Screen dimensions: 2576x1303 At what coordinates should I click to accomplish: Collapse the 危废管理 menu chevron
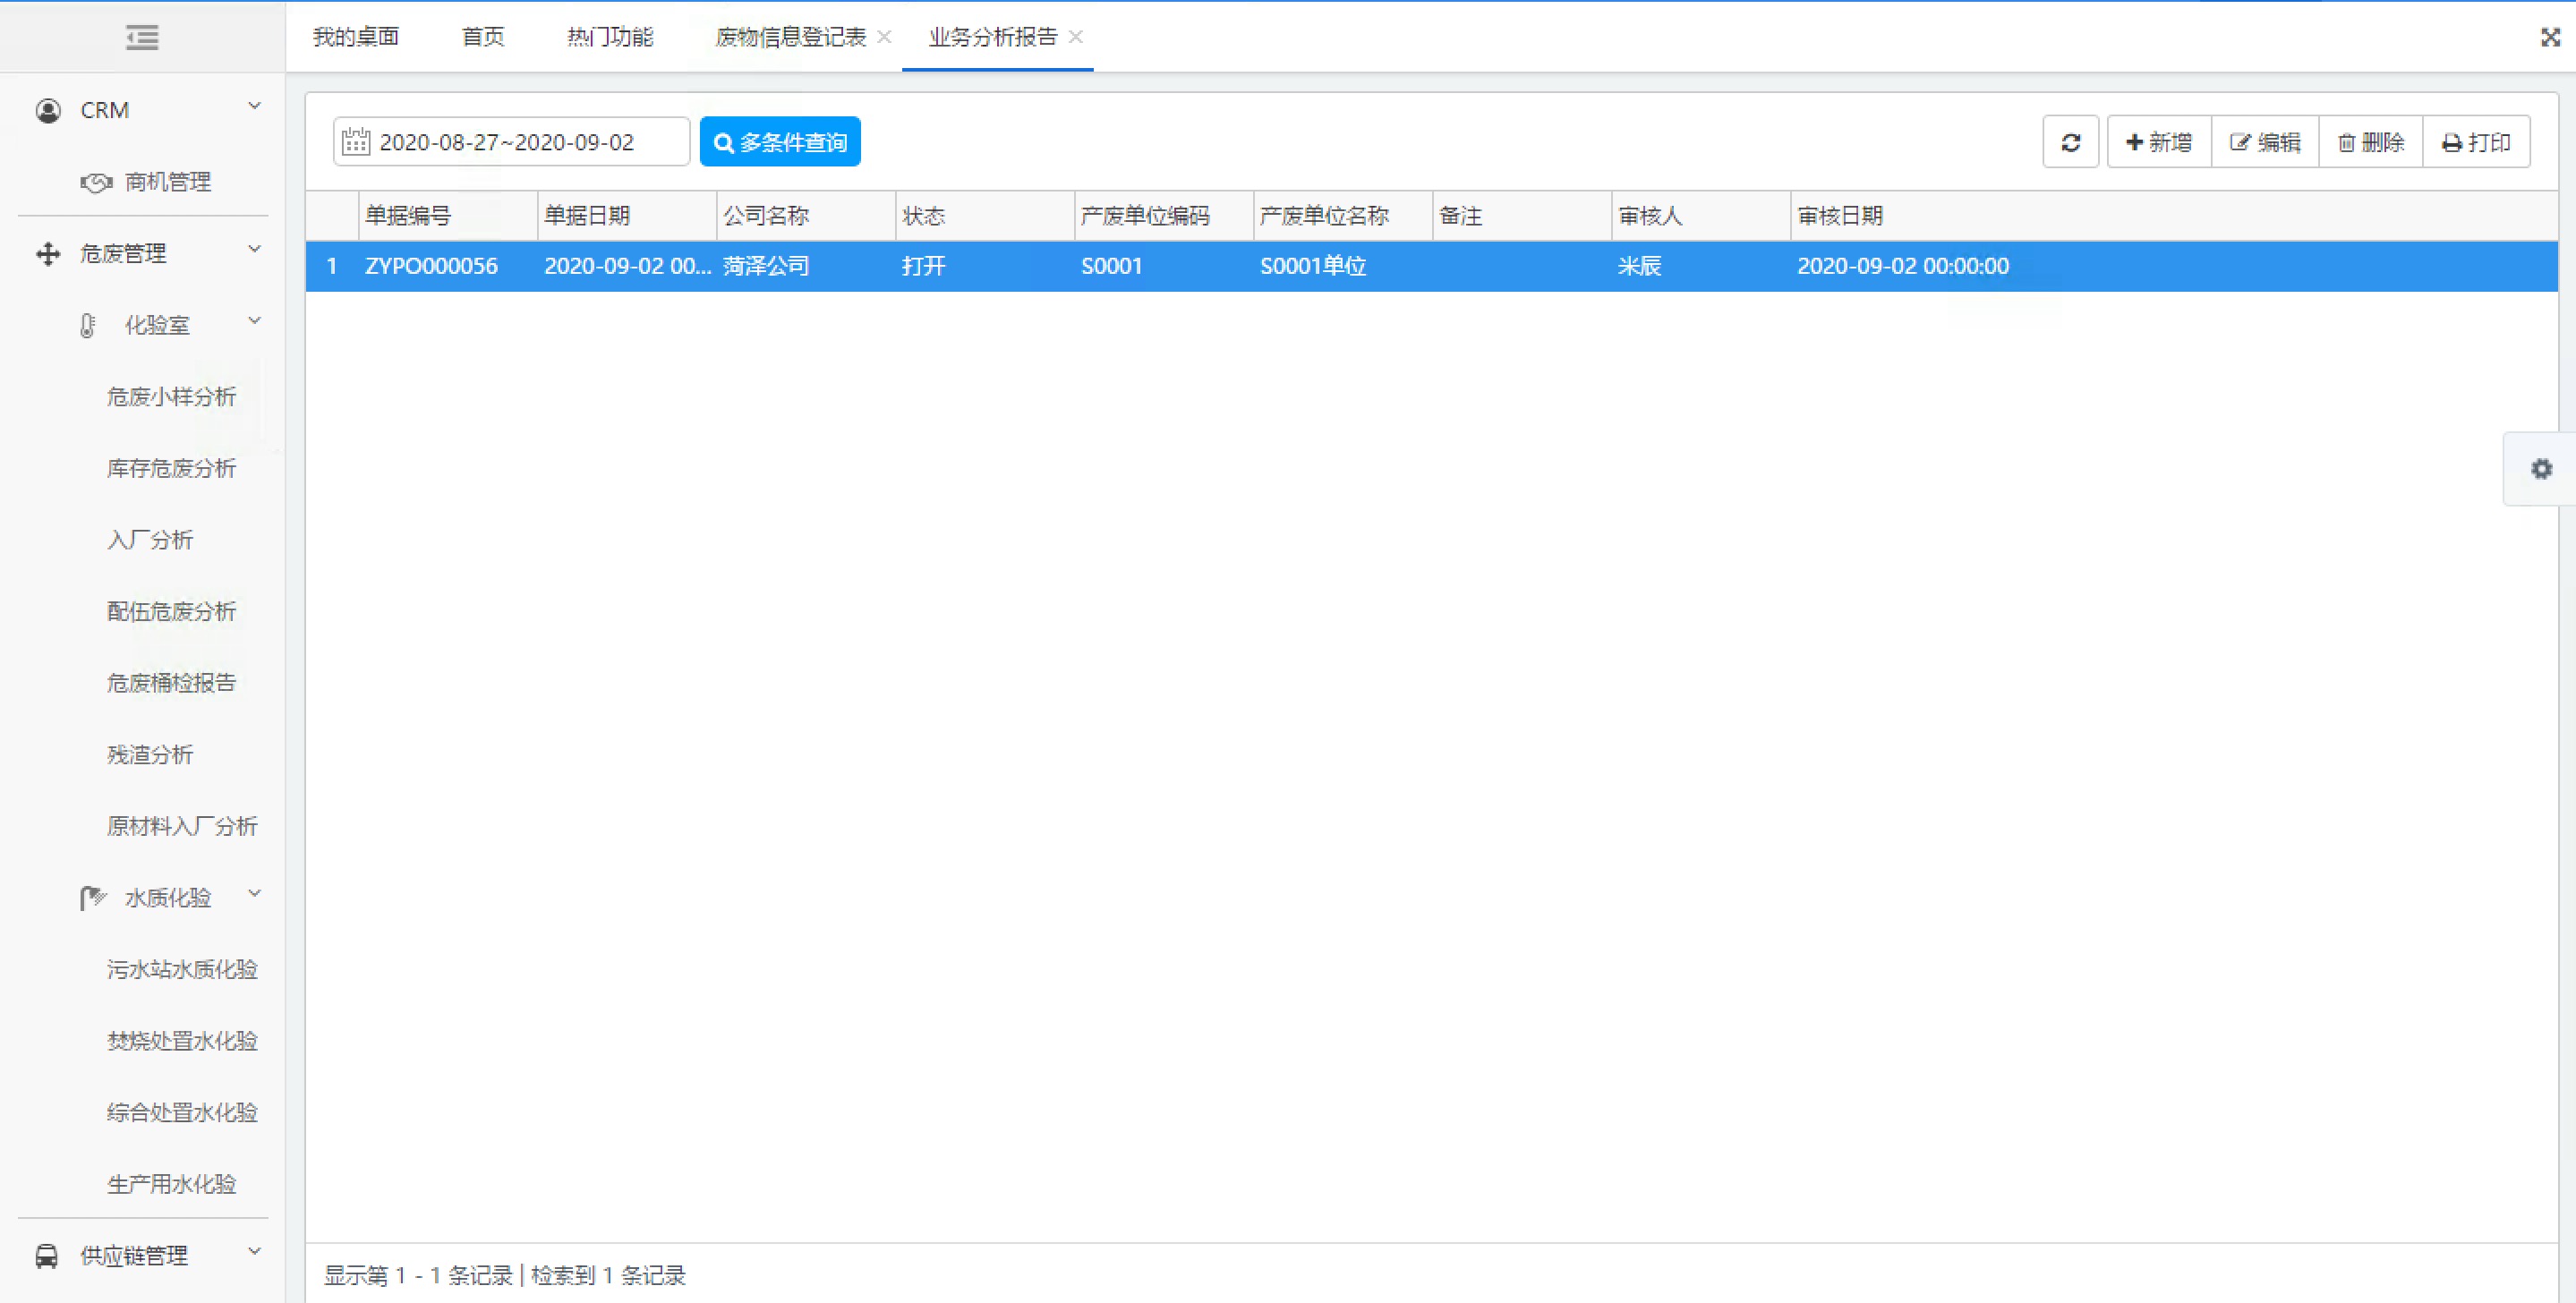(x=255, y=249)
